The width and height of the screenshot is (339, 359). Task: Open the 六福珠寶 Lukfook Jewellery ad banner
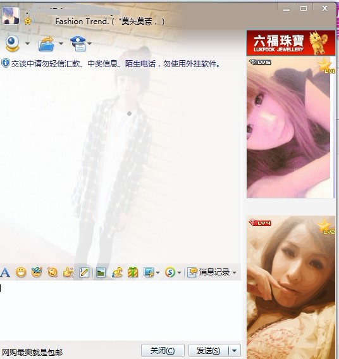tap(291, 43)
